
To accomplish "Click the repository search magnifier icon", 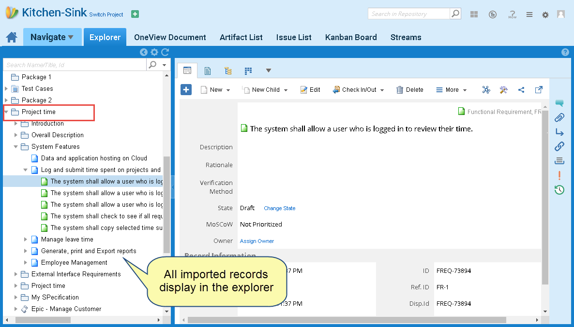I will pyautogui.click(x=455, y=14).
